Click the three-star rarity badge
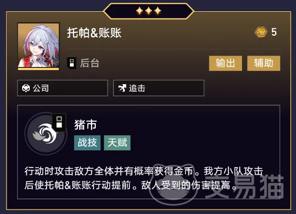This screenshot has width=296, height=214. (149, 11)
